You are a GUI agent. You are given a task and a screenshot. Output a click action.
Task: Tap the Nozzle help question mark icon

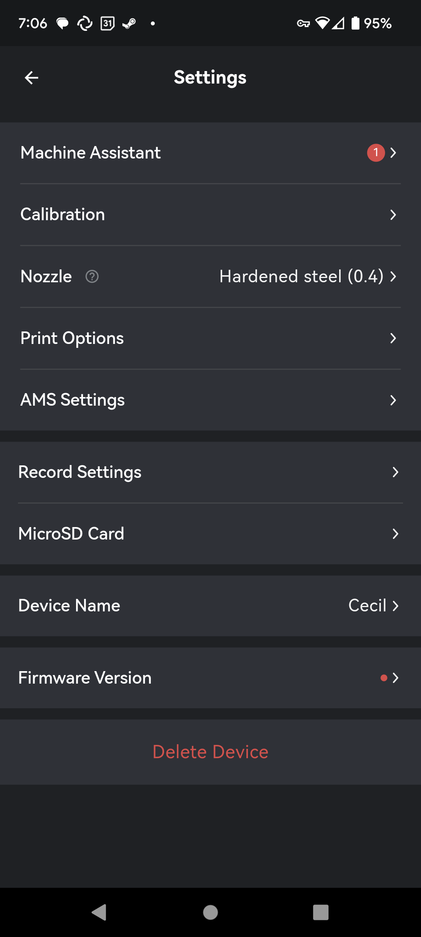pyautogui.click(x=92, y=276)
